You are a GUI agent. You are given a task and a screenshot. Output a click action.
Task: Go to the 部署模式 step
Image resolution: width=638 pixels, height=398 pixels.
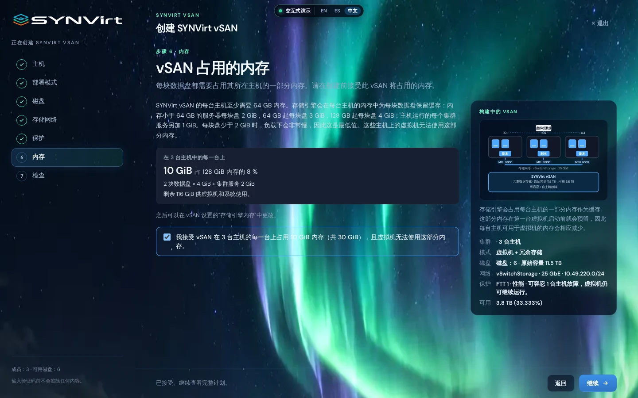[67, 83]
